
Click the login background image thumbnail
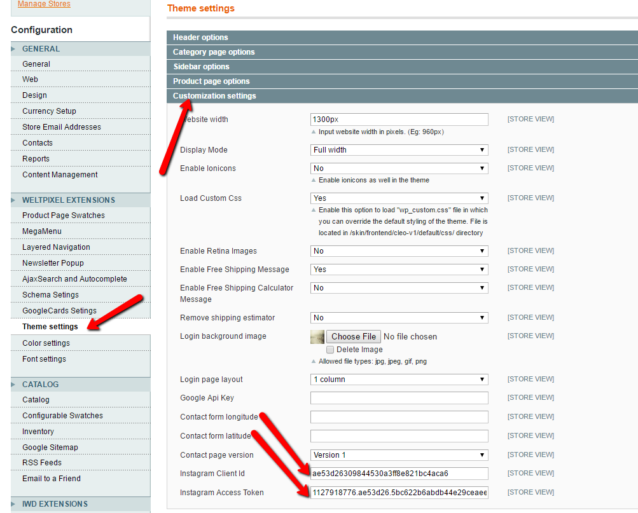click(317, 337)
